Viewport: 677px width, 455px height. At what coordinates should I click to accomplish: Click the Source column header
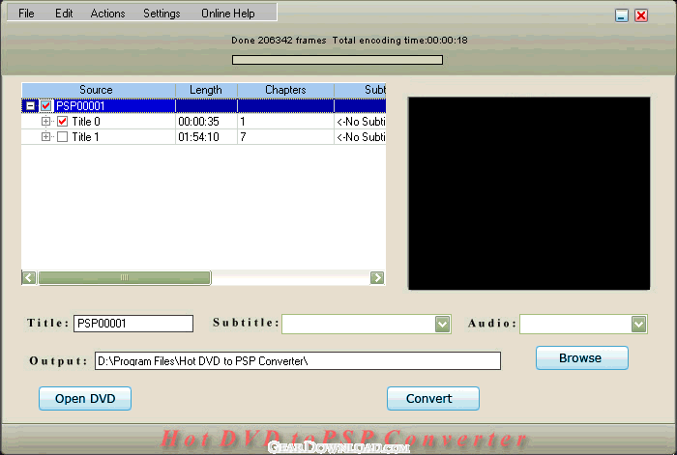99,90
